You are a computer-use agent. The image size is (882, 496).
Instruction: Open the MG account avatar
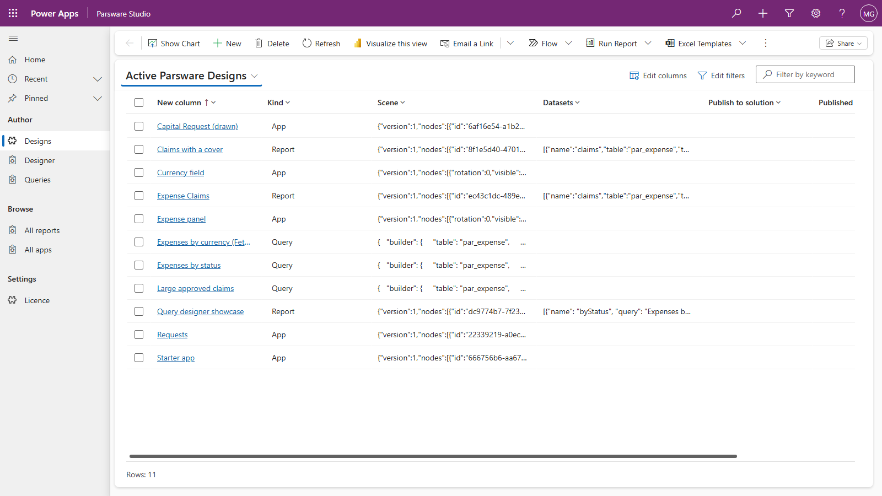[869, 13]
